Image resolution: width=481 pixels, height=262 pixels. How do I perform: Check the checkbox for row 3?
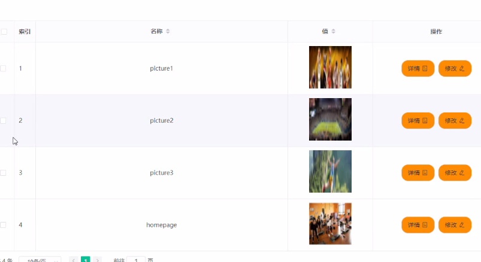[3, 173]
